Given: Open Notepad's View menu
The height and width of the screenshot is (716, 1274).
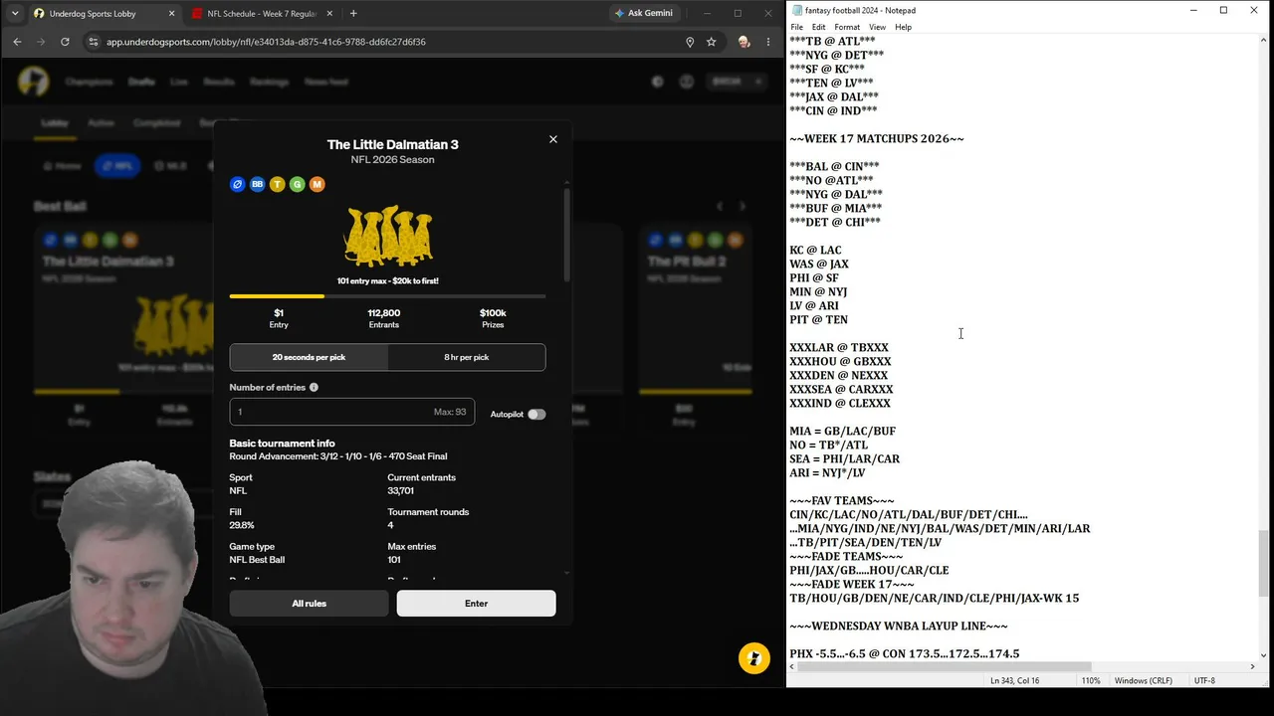Looking at the screenshot, I should tap(877, 27).
